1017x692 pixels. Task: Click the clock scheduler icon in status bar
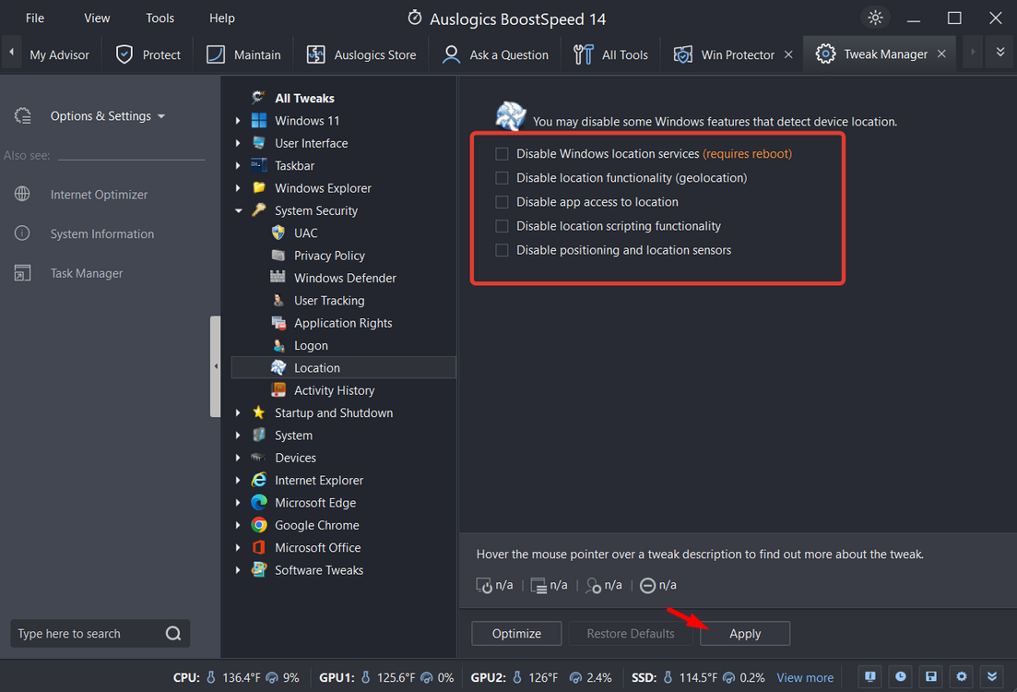tap(900, 676)
